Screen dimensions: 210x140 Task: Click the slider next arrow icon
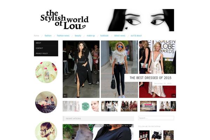point(174,96)
